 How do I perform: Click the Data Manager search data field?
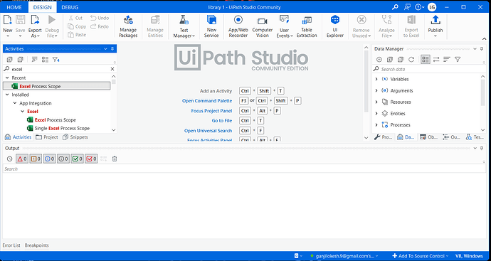[430, 69]
